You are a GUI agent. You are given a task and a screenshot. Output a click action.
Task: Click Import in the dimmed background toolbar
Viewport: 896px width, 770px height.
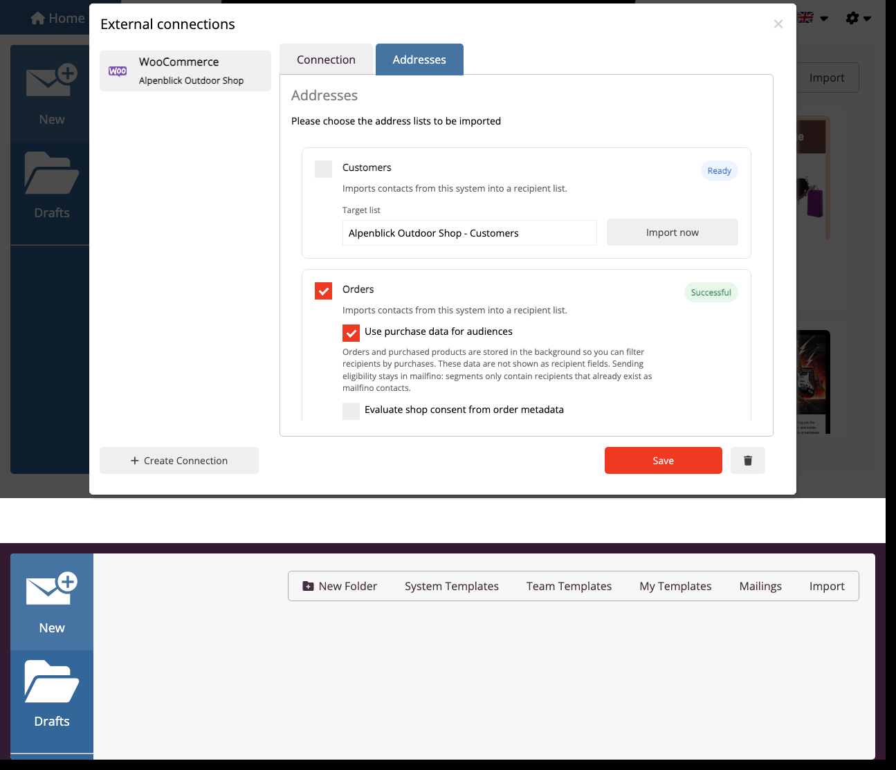coord(827,77)
